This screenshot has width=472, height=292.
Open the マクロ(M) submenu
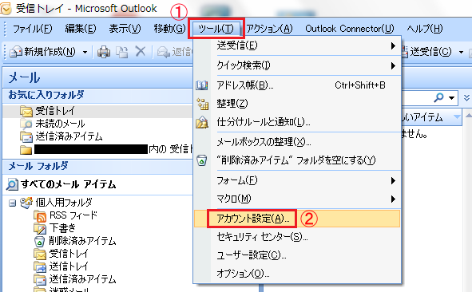coord(297,199)
